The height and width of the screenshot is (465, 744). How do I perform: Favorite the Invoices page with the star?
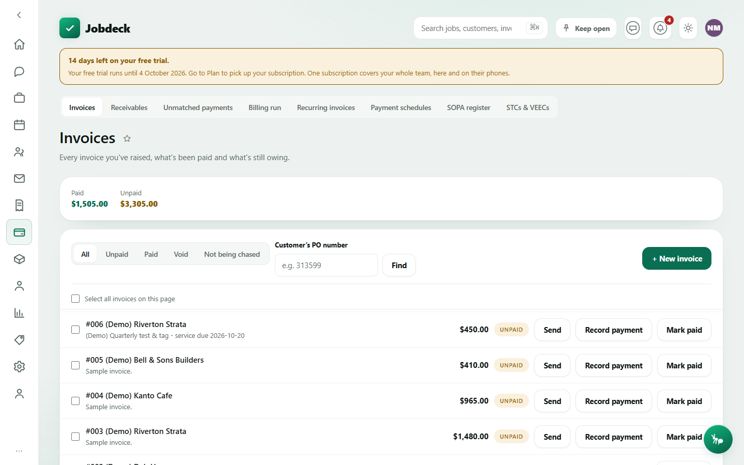coord(127,138)
